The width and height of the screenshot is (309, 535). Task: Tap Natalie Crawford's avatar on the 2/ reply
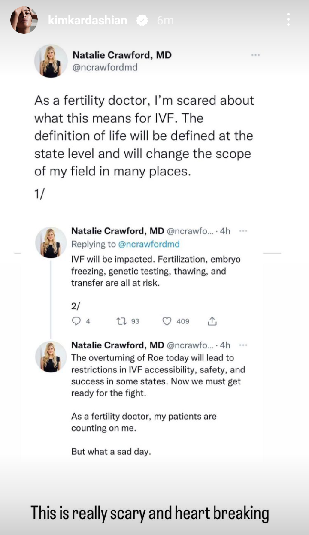51,242
